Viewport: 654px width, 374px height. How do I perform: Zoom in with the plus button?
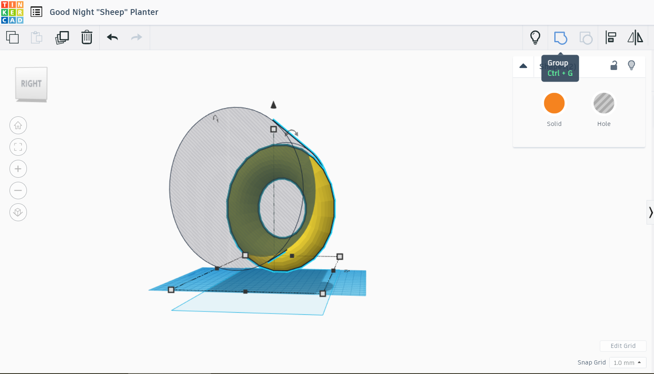pos(18,169)
